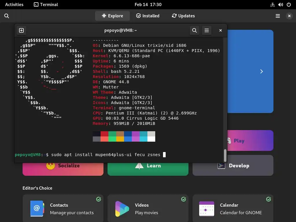Click the terminal scrollbar thumb
Viewport: 296px width, 222px height.
point(225,156)
